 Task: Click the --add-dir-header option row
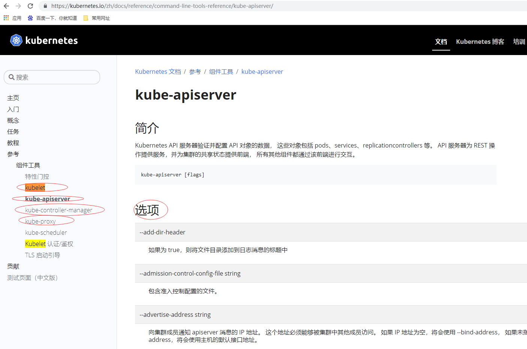click(331, 232)
